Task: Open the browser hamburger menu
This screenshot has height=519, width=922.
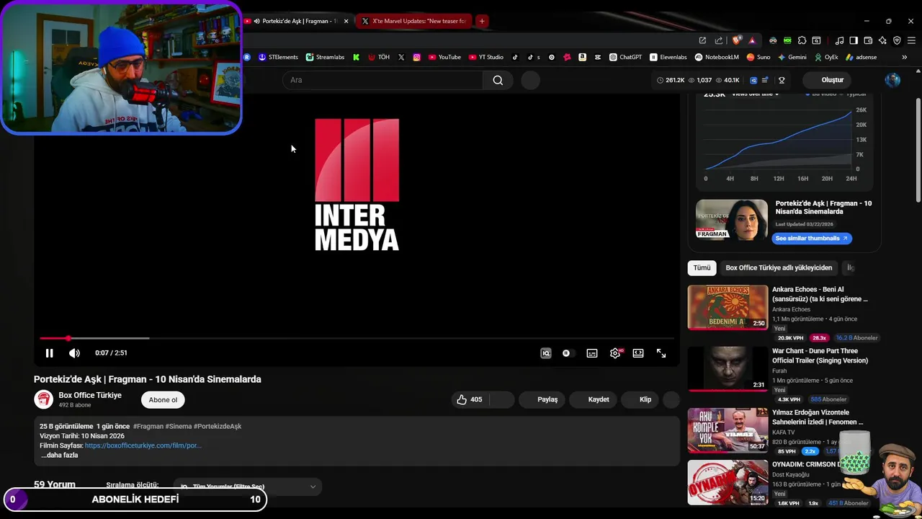Action: pos(911,40)
